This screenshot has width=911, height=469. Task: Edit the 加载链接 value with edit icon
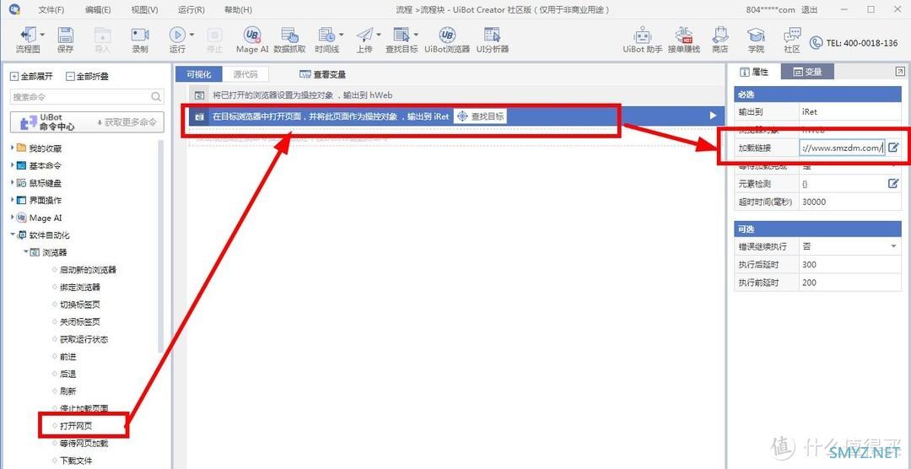click(893, 148)
